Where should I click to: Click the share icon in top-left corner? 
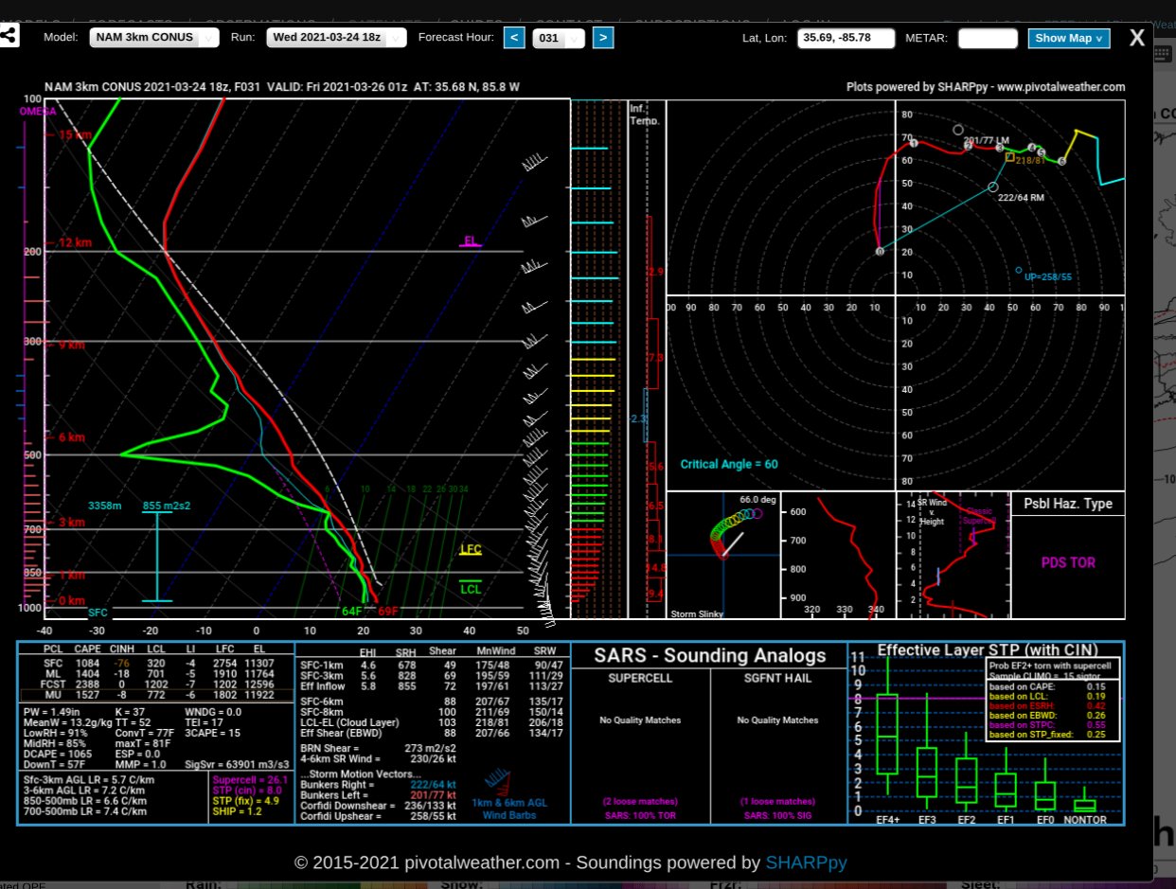pos(9,37)
